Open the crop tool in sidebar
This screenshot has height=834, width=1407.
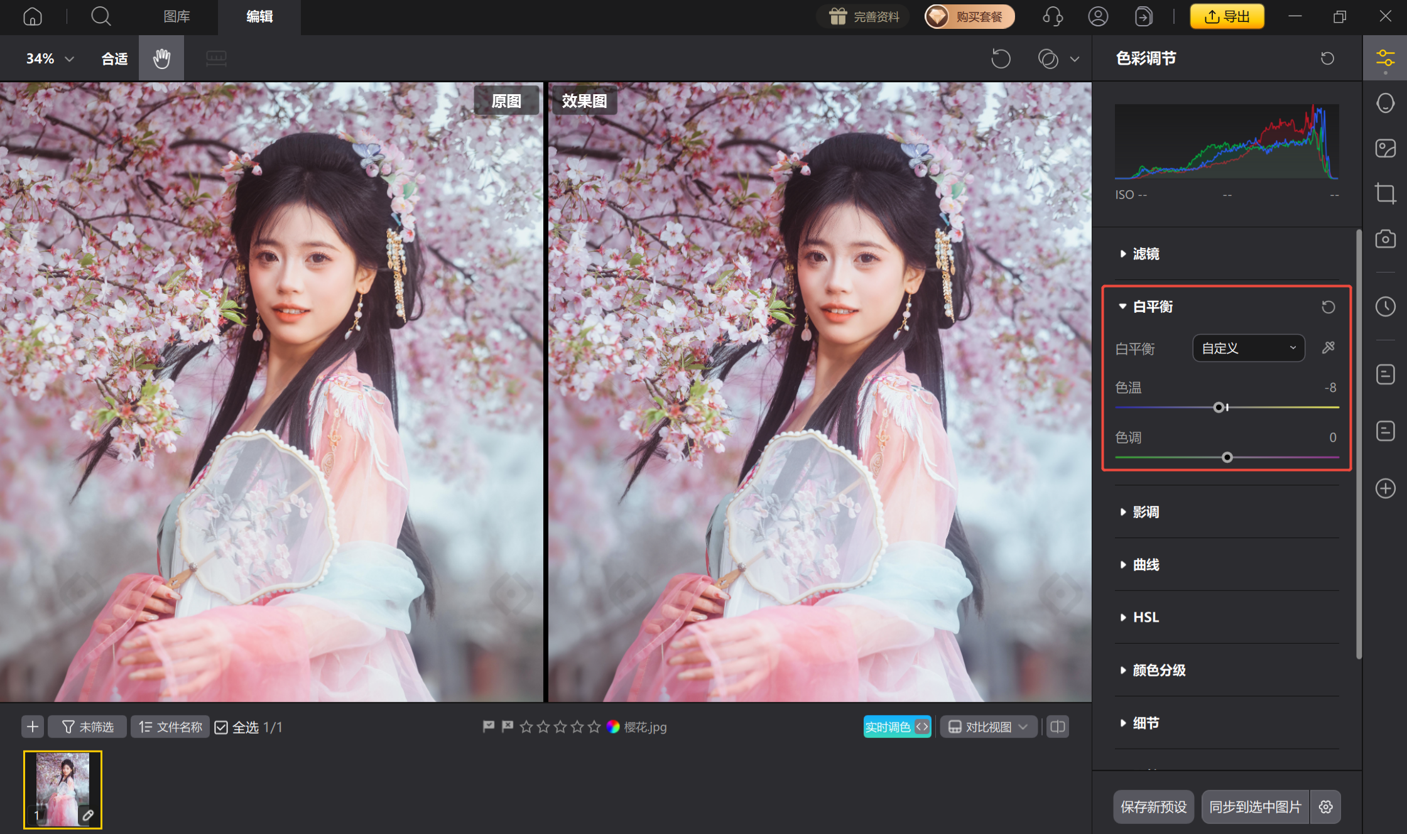click(1385, 193)
